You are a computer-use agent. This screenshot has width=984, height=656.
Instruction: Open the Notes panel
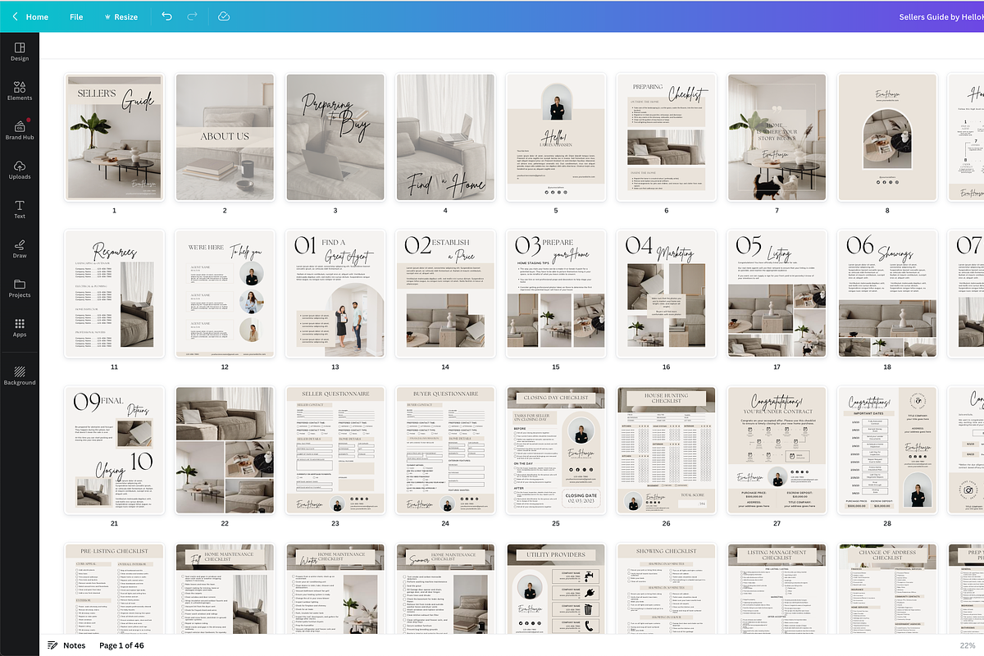click(x=66, y=645)
